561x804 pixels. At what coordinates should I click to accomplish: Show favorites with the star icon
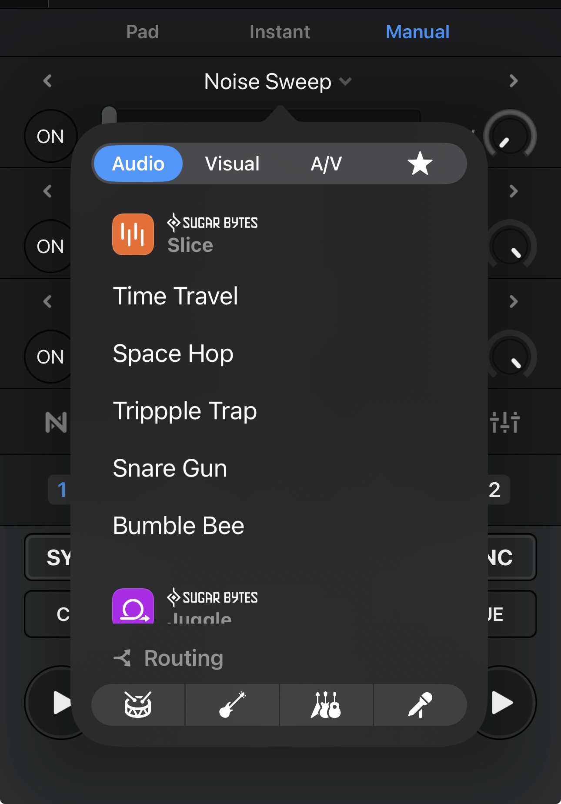click(420, 164)
